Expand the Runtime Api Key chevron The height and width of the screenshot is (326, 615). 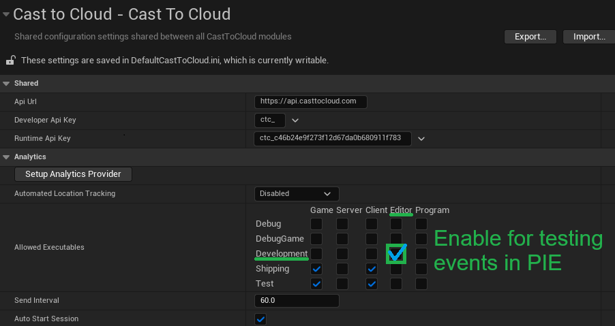click(x=421, y=139)
